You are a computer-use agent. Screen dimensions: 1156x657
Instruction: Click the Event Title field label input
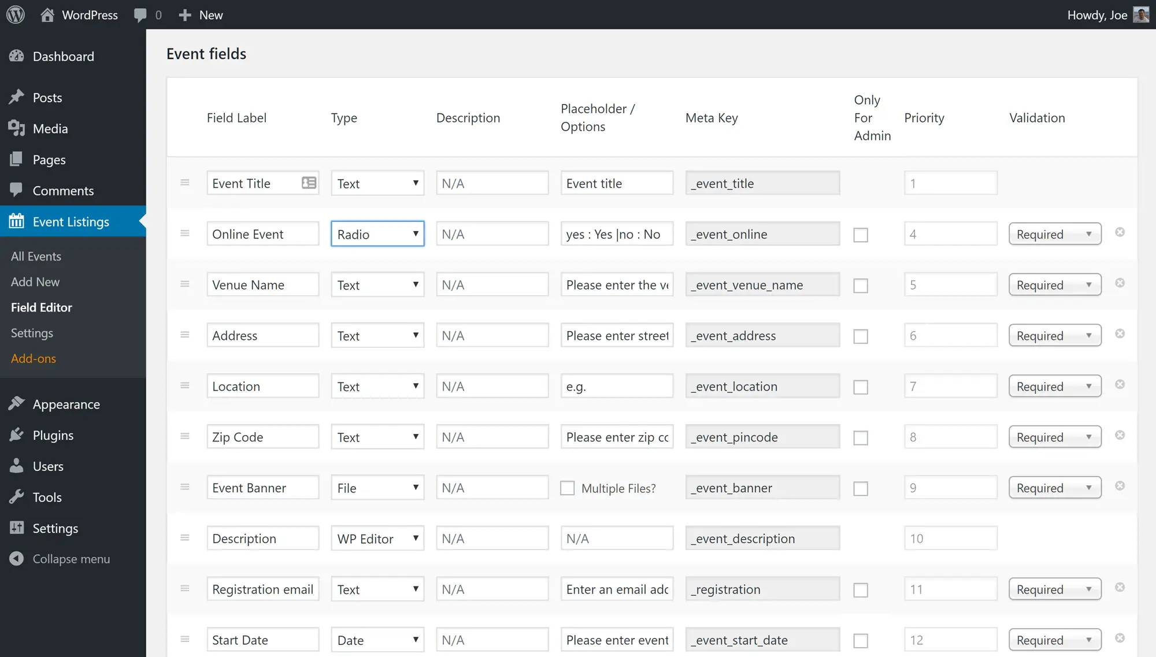263,183
